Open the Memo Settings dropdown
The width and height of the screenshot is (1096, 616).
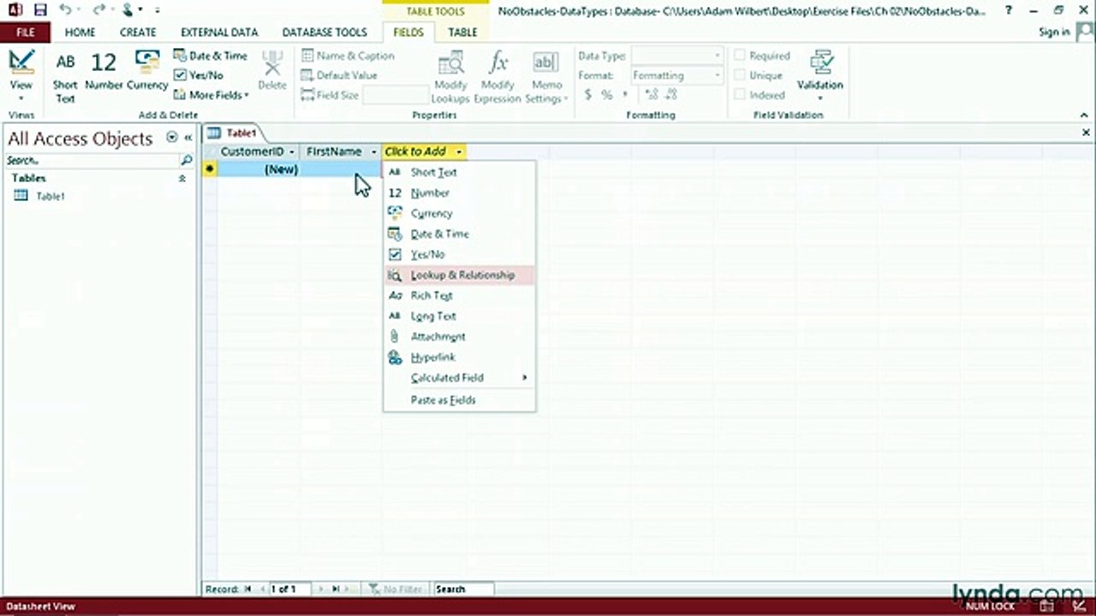coord(545,77)
